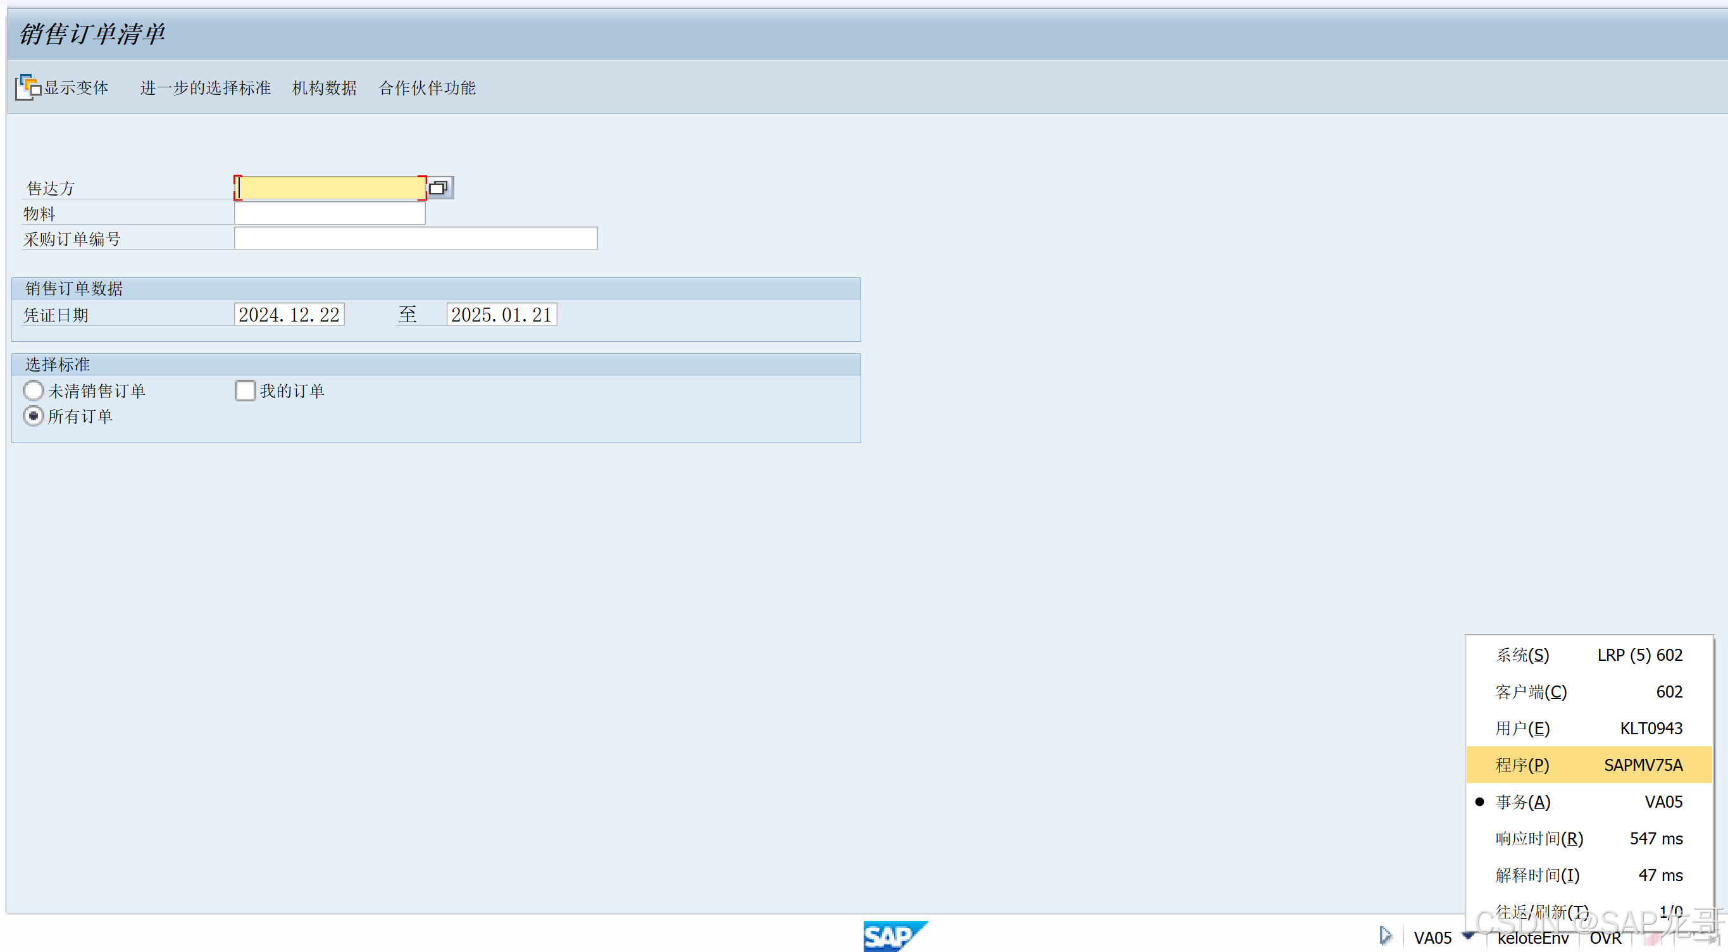
Task: Select the 未清销售订单 radio button
Action: coord(33,391)
